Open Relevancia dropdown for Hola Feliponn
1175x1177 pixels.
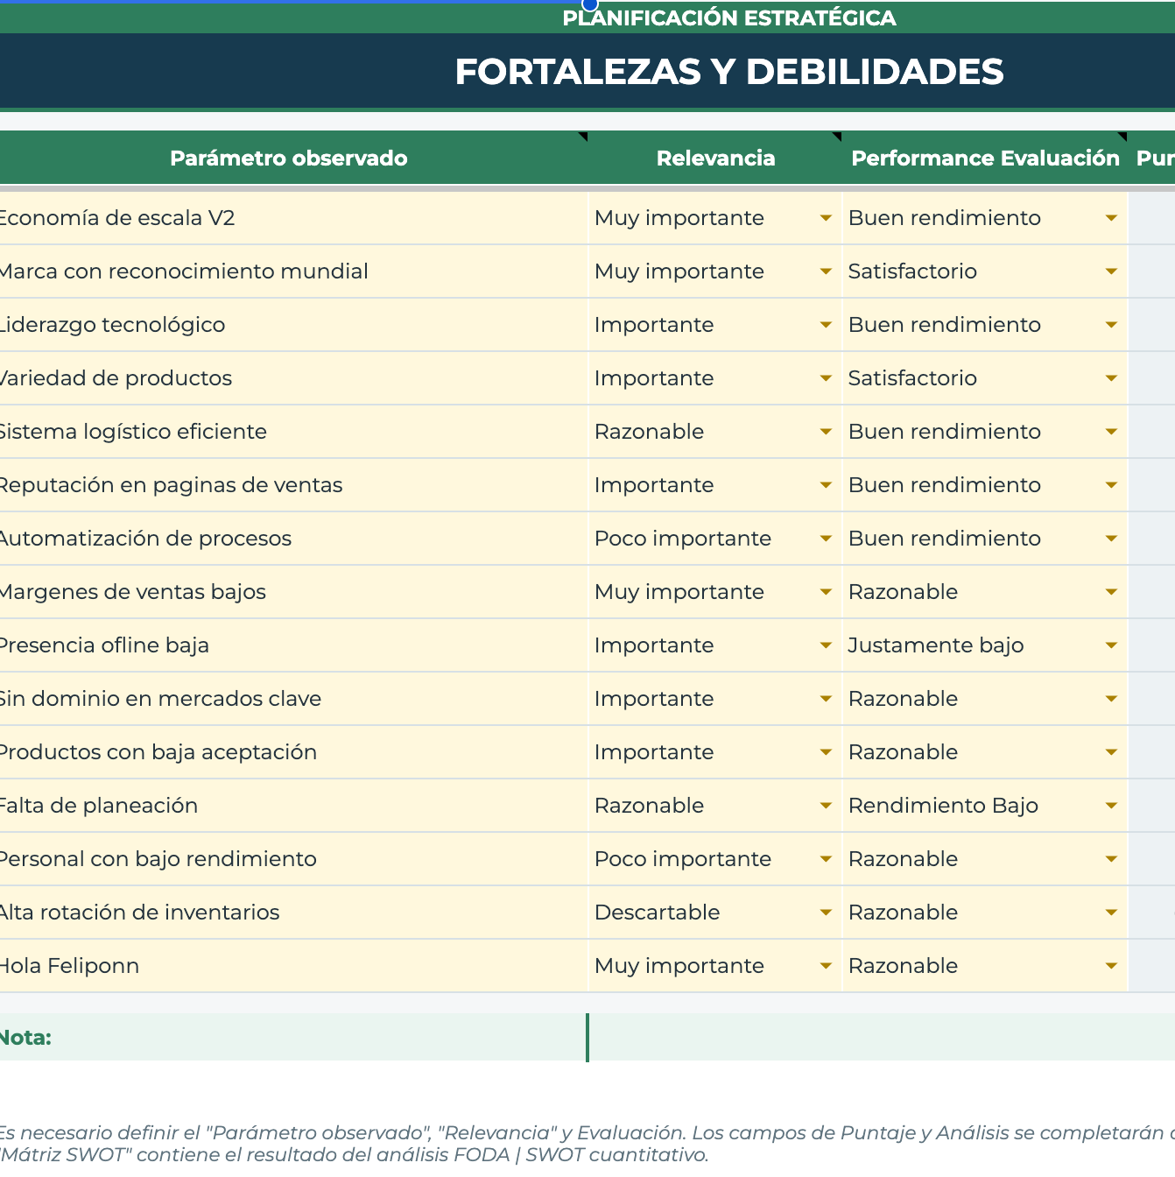click(826, 966)
